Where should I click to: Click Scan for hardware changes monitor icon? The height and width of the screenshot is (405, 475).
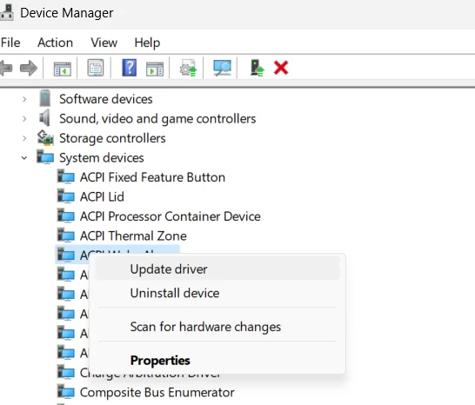tap(222, 68)
